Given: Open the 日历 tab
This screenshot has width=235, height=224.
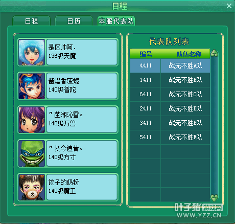Looking at the screenshot, I should 74,21.
